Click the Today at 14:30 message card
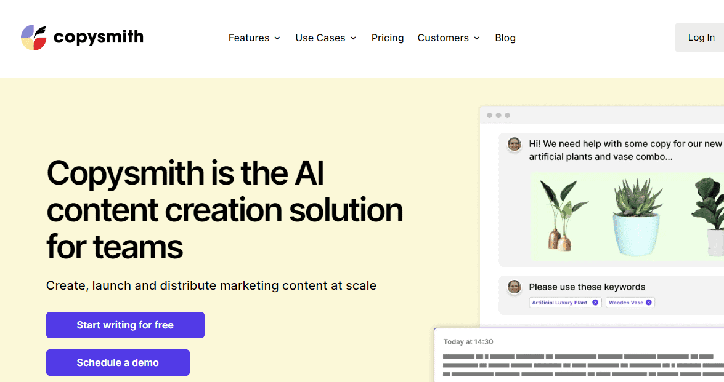Viewport: 724px width, 382px height. (579, 357)
